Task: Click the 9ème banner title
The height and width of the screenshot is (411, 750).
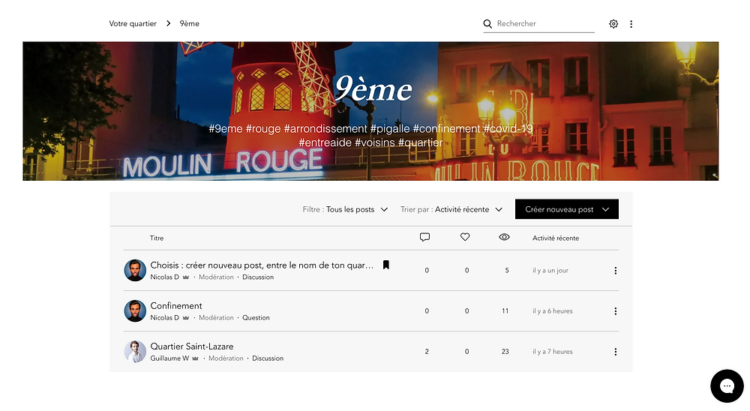Action: click(x=373, y=89)
